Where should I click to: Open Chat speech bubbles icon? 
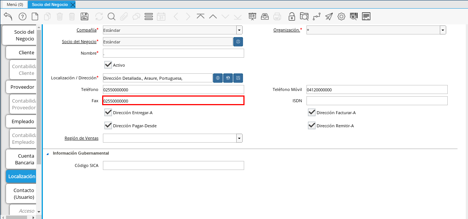click(x=136, y=16)
